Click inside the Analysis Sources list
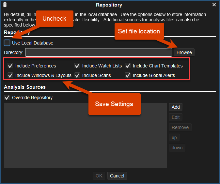The height and width of the screenshot is (184, 220). (x=85, y=136)
